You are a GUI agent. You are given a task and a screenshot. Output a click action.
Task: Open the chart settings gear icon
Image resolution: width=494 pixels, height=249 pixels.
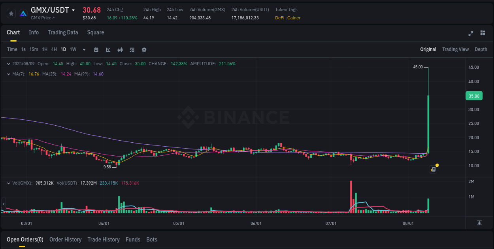144,50
